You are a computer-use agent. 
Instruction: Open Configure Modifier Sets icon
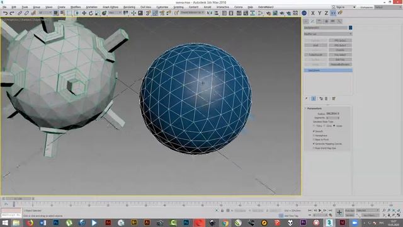tap(334, 98)
